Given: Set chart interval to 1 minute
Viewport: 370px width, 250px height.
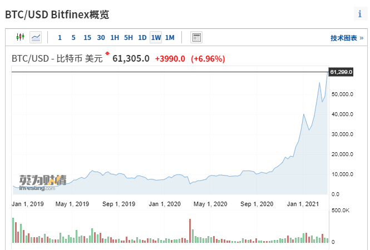Looking at the screenshot, I should point(60,37).
